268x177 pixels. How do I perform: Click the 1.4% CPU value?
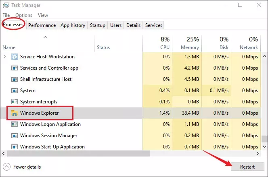pyautogui.click(x=164, y=113)
